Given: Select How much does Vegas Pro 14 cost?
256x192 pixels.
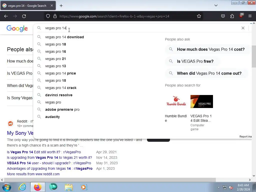Looking at the screenshot, I should [208, 49].
